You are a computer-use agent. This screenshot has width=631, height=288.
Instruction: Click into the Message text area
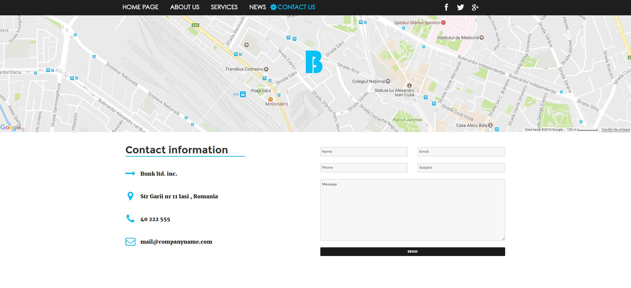point(413,210)
